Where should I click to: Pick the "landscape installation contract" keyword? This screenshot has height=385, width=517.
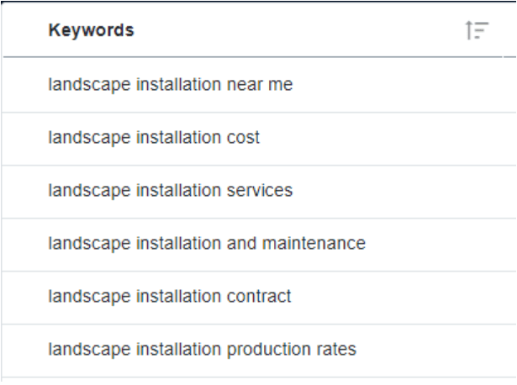pos(169,296)
